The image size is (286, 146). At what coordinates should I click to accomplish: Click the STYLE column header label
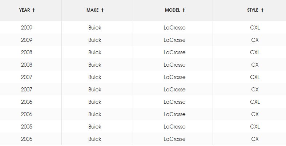tap(253, 11)
